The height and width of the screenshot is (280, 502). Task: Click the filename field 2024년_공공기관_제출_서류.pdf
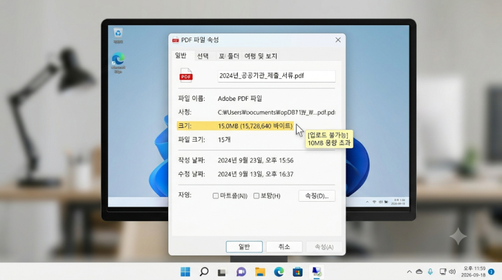(277, 76)
